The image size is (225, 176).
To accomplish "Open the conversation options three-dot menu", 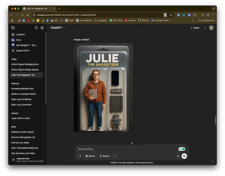I will coord(205,28).
